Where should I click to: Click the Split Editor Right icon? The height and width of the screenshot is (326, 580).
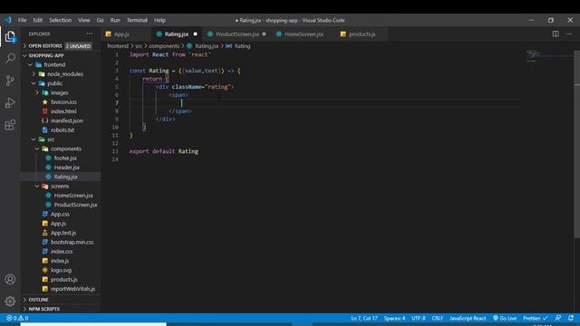[x=556, y=34]
